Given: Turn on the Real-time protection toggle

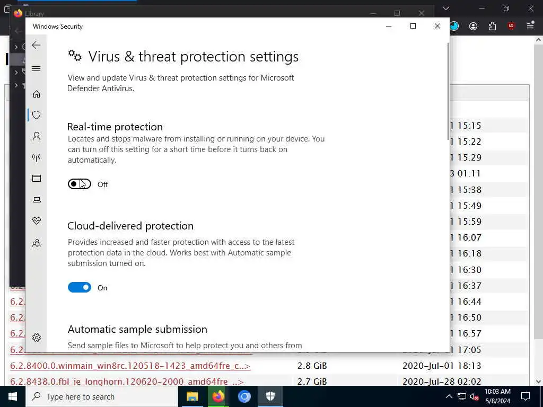Looking at the screenshot, I should tap(80, 184).
